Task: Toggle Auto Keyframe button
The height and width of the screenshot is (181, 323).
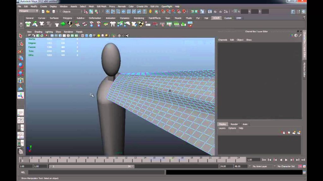Action: [300, 167]
